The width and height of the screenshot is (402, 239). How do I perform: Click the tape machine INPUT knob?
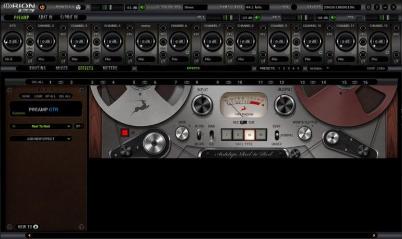coord(202,105)
